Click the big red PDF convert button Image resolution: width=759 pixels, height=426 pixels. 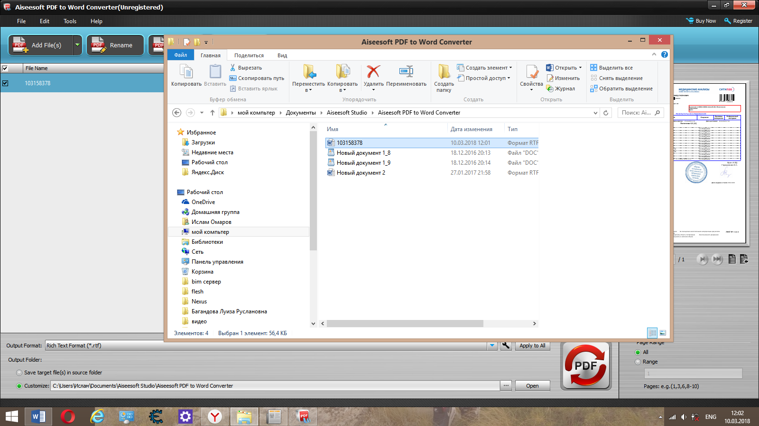(586, 366)
